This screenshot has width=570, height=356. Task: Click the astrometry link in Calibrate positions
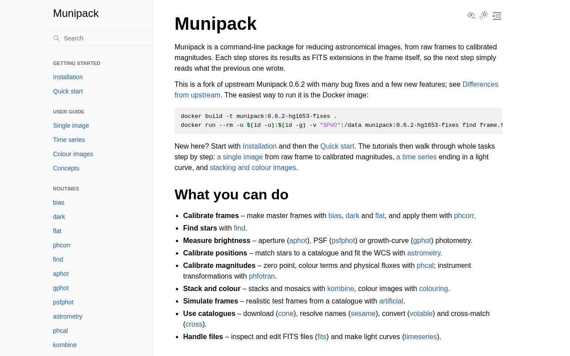[x=424, y=253]
